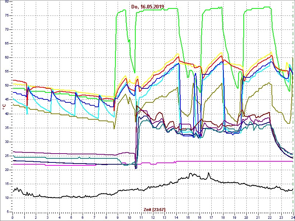Screen dimensions: 295x221
Task: Select the 50 value on the temperature axis
Action: click(x=7, y=86)
